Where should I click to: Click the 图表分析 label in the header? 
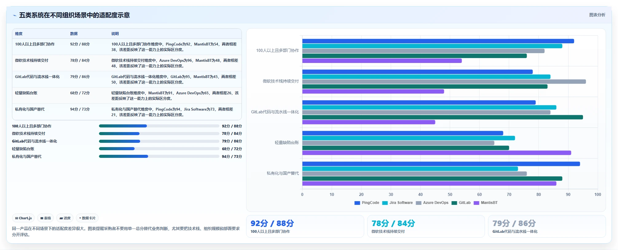point(597,15)
